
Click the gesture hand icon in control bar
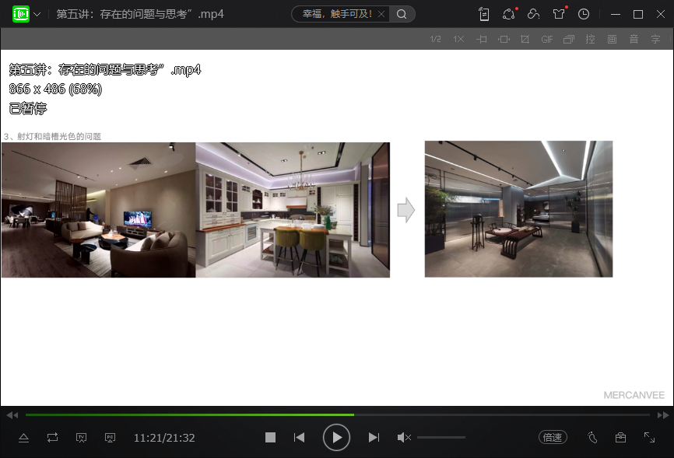pyautogui.click(x=592, y=437)
